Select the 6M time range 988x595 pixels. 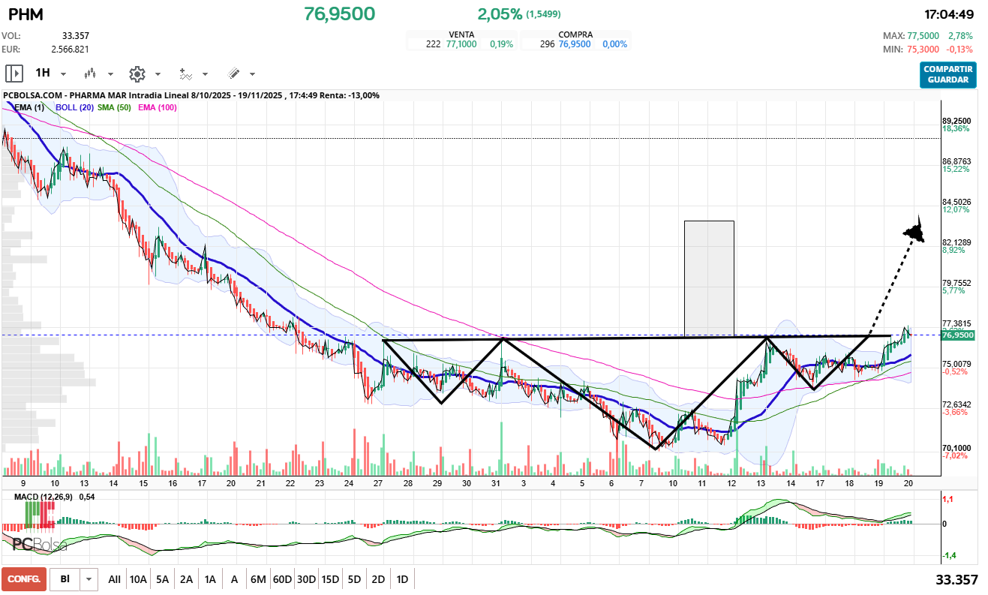pos(258,579)
